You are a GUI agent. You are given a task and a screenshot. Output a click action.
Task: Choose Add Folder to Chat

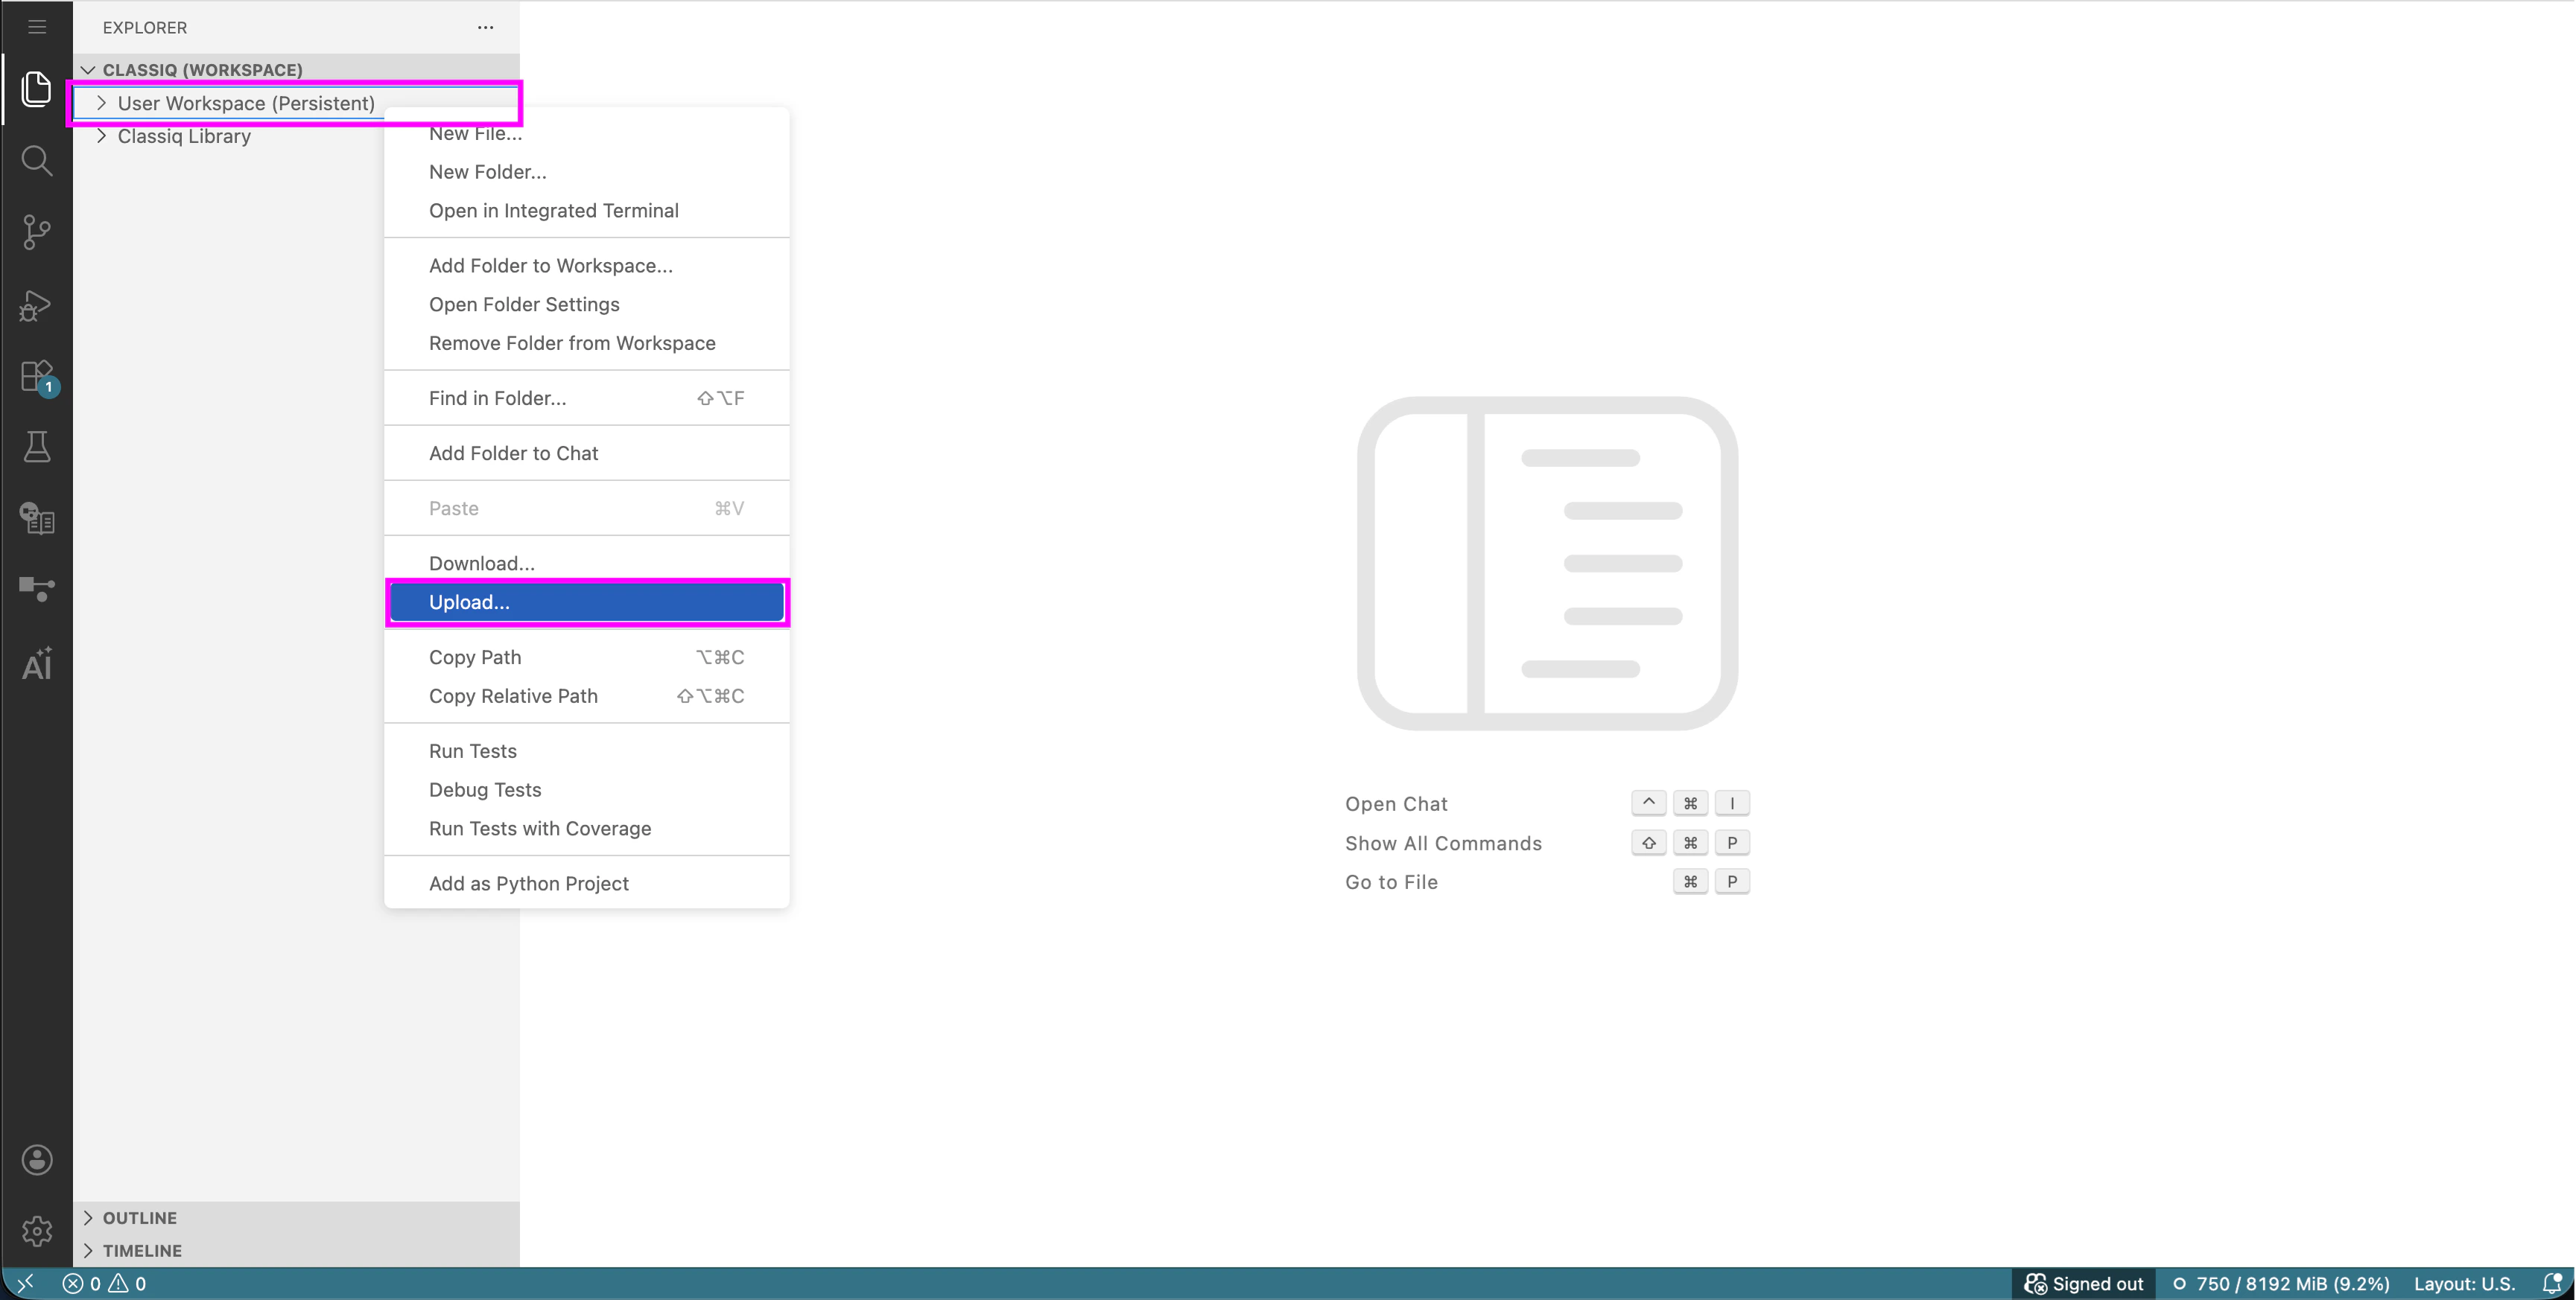(587, 453)
